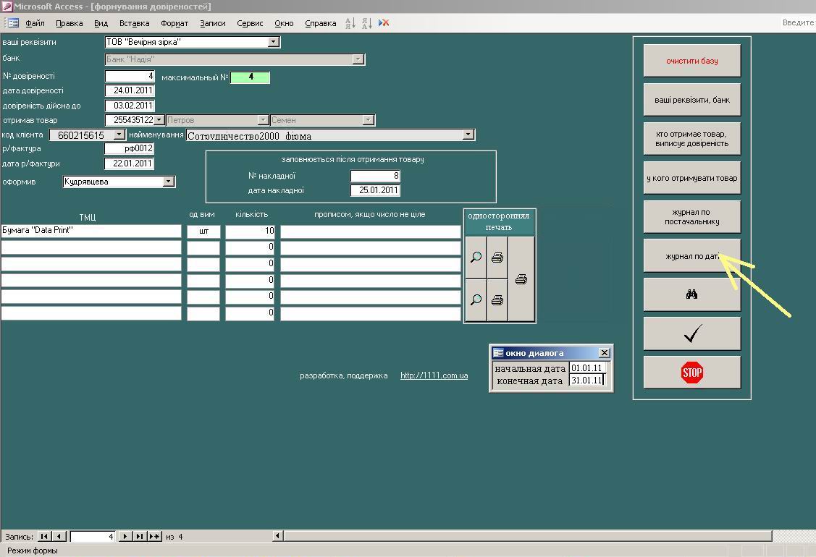The image size is (816, 557).
Task: Click the sort ascending toolbar icon
Action: point(350,23)
